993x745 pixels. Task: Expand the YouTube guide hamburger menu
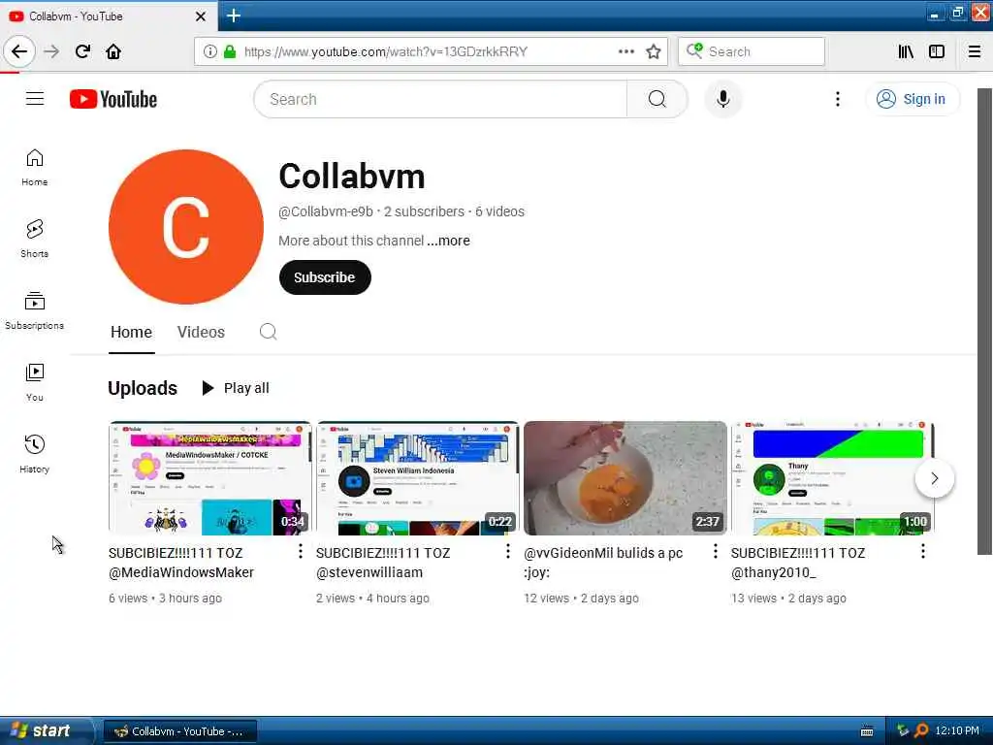coord(35,99)
